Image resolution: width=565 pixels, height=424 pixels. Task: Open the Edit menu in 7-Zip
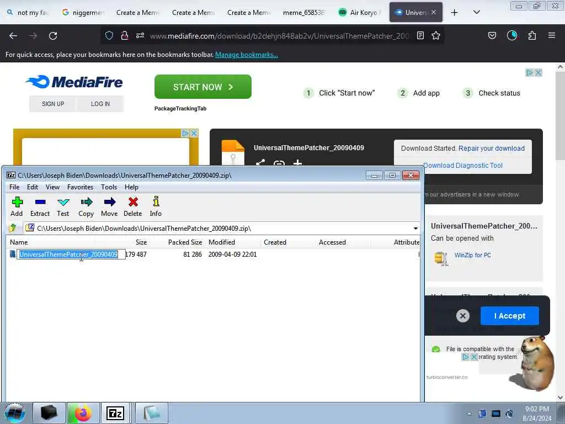coord(33,187)
